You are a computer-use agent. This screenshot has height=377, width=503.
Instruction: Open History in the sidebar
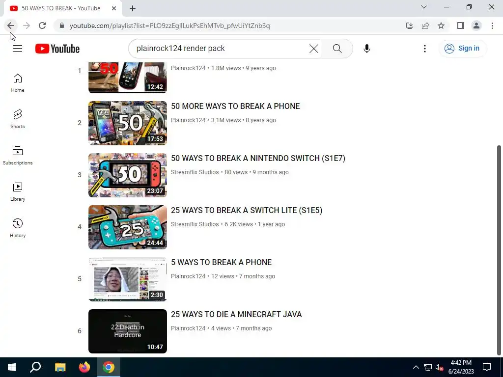point(18,228)
